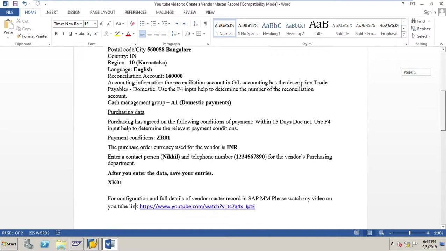446x251 pixels.
Task: Open the line spacing dropdown
Action: 175,34
